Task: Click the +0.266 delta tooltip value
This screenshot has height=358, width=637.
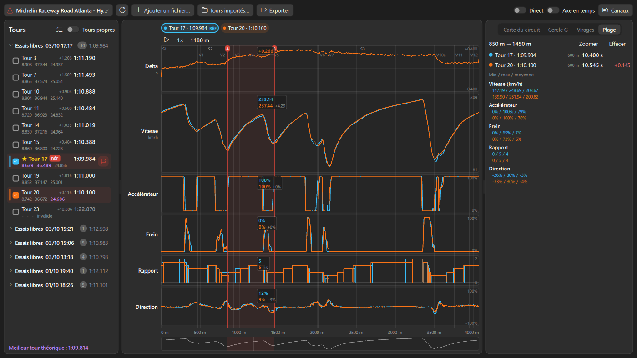Action: click(266, 51)
